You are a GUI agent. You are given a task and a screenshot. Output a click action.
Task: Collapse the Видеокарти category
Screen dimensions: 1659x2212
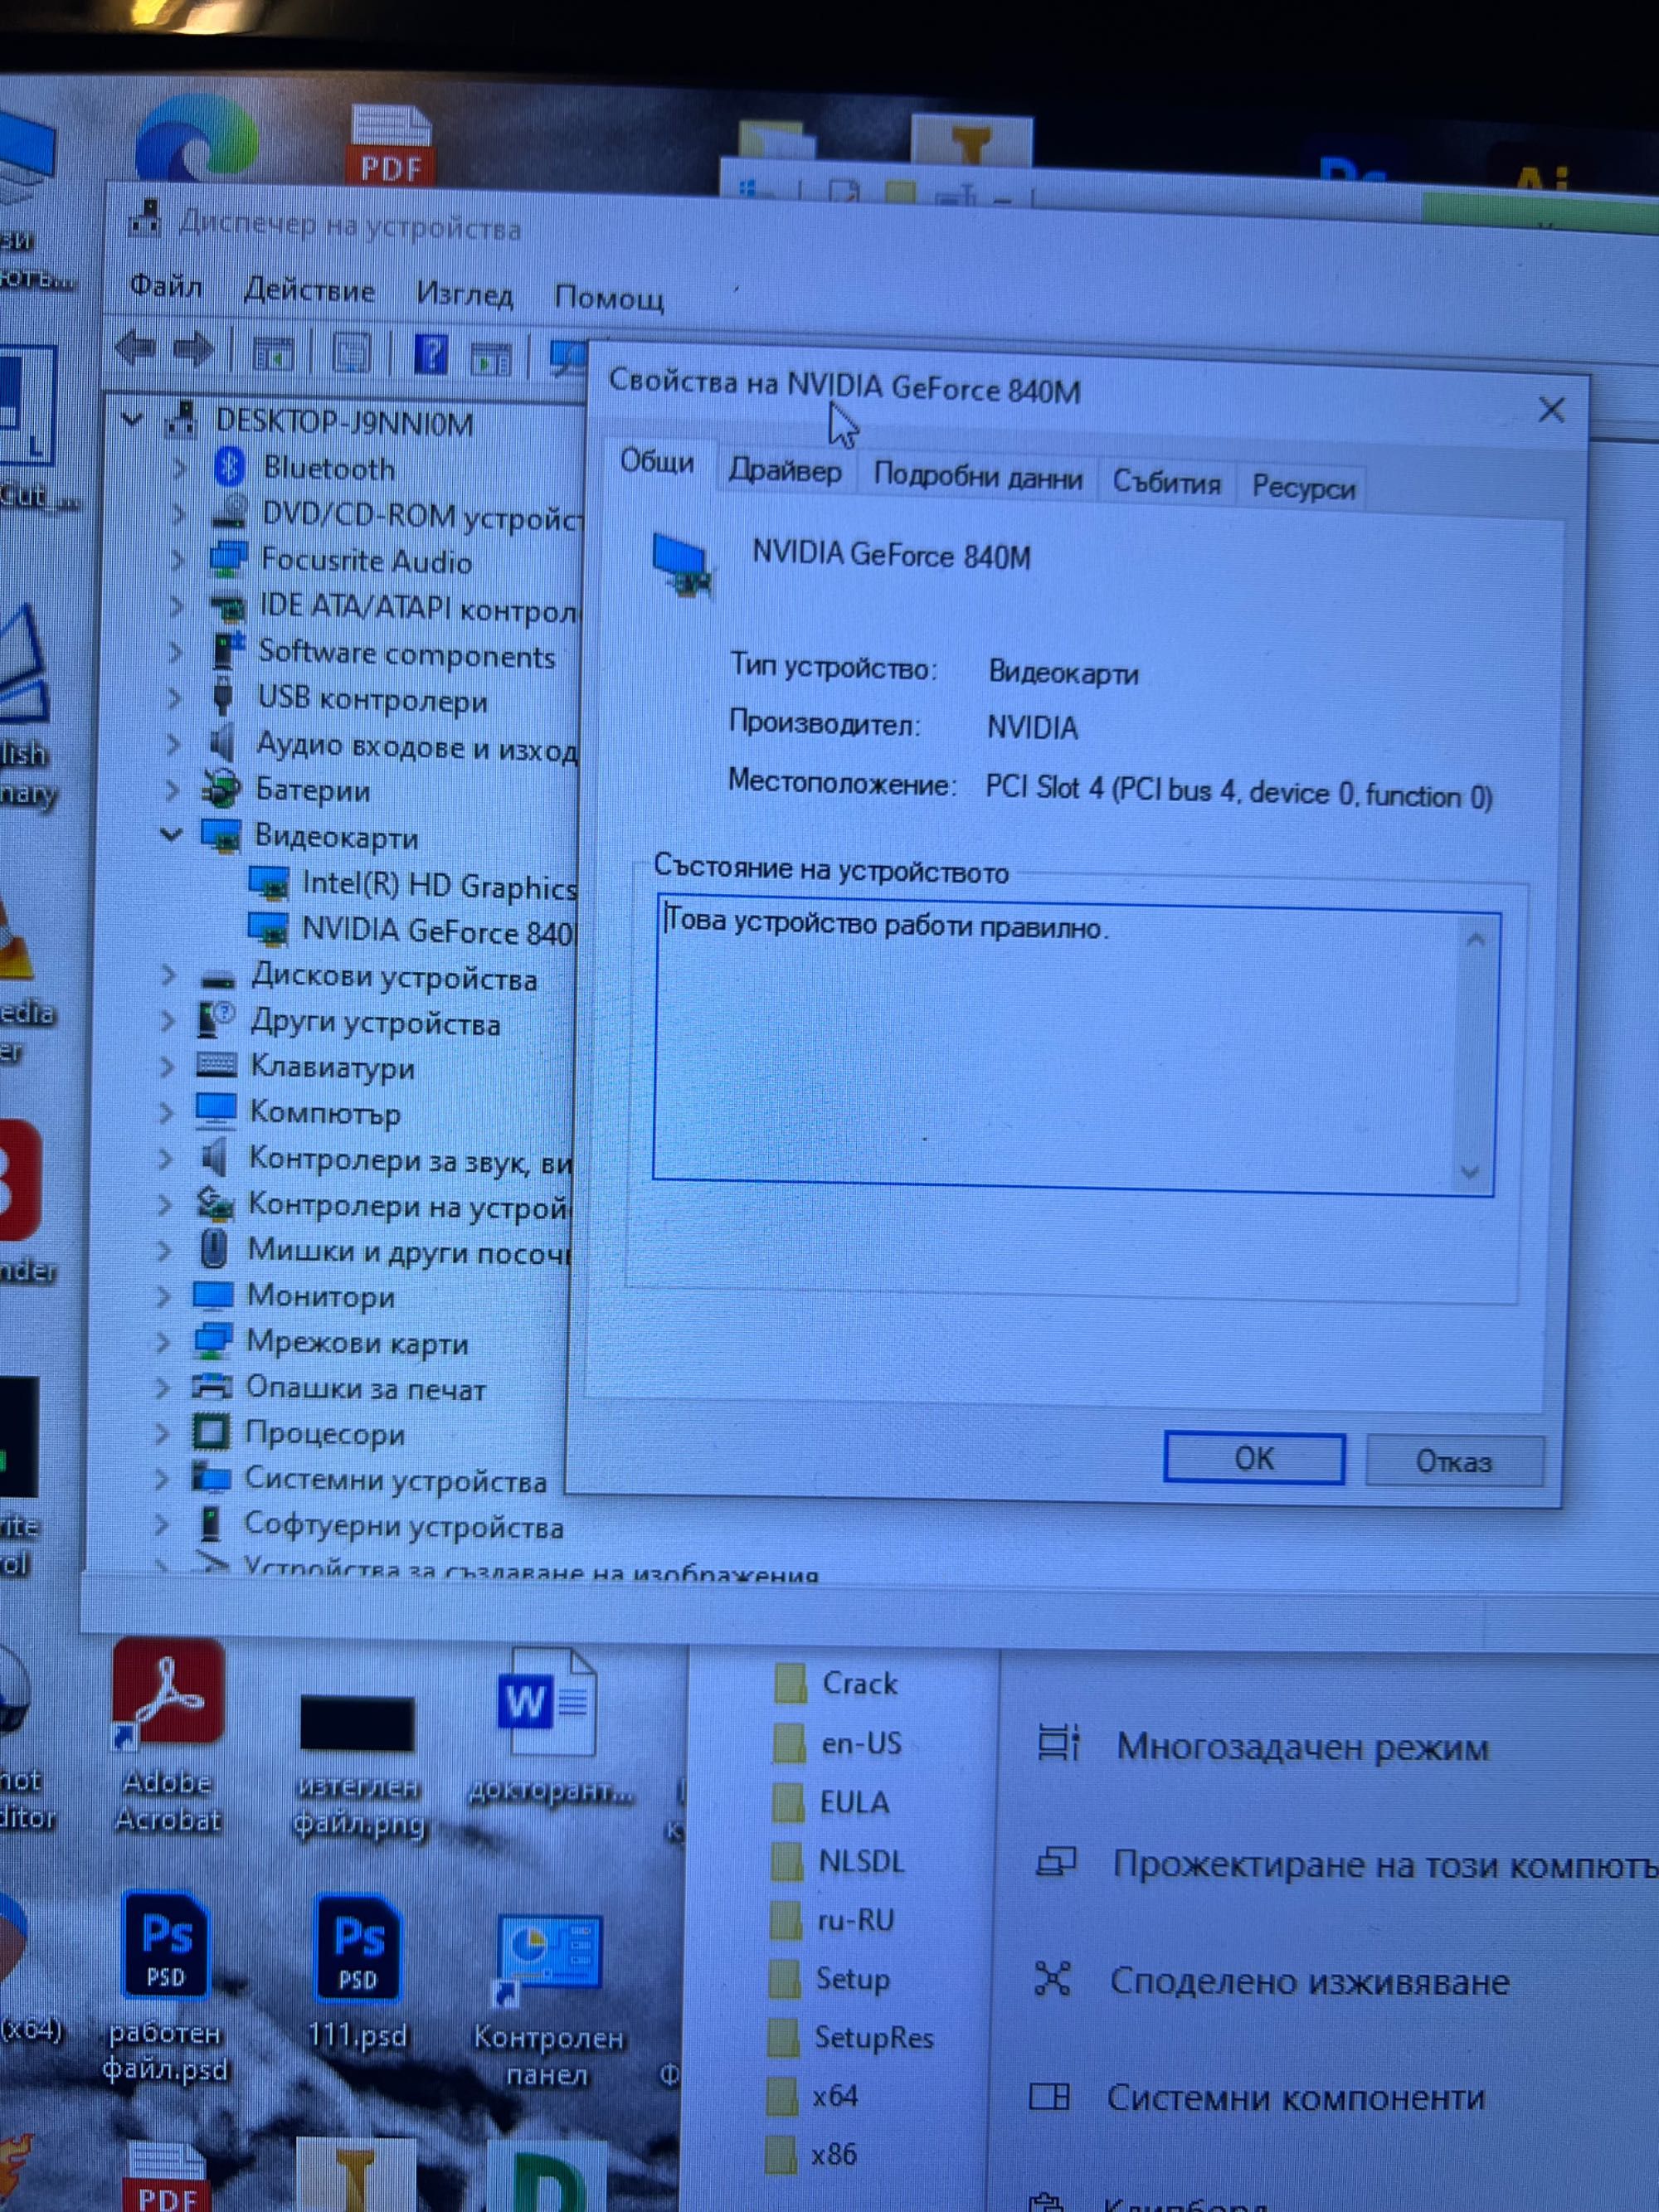point(172,833)
